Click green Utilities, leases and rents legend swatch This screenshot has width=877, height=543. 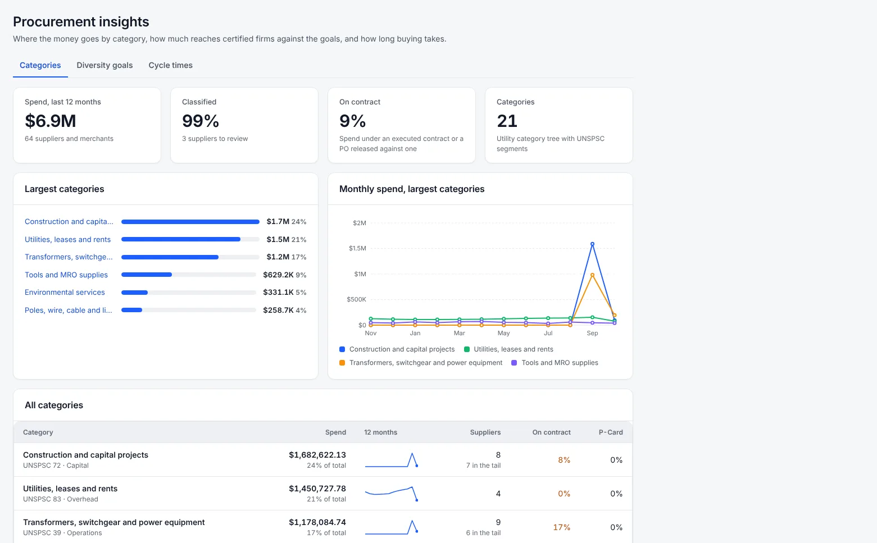467,349
